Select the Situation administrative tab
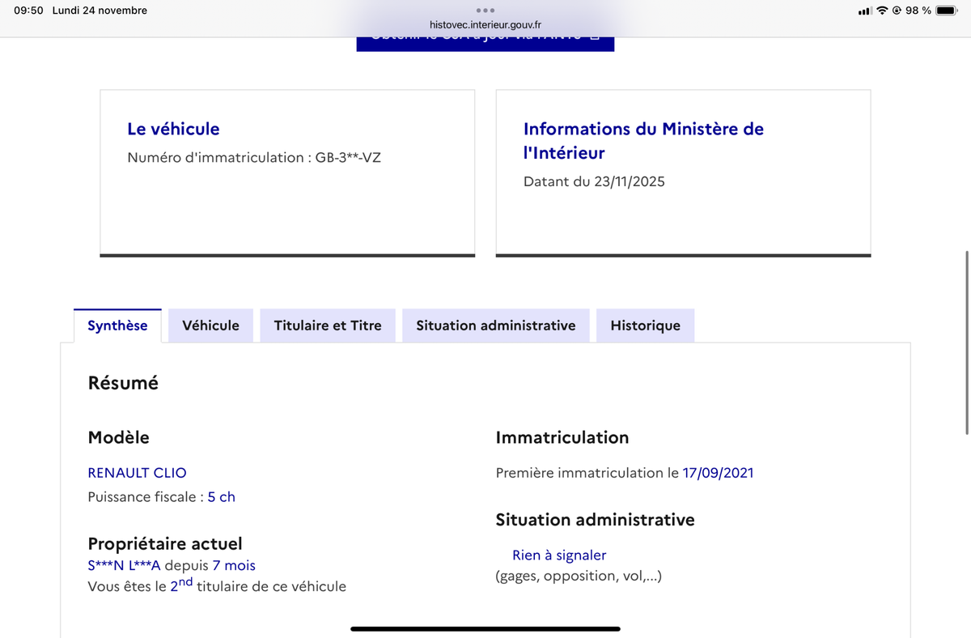The height and width of the screenshot is (638, 971). [x=495, y=325]
